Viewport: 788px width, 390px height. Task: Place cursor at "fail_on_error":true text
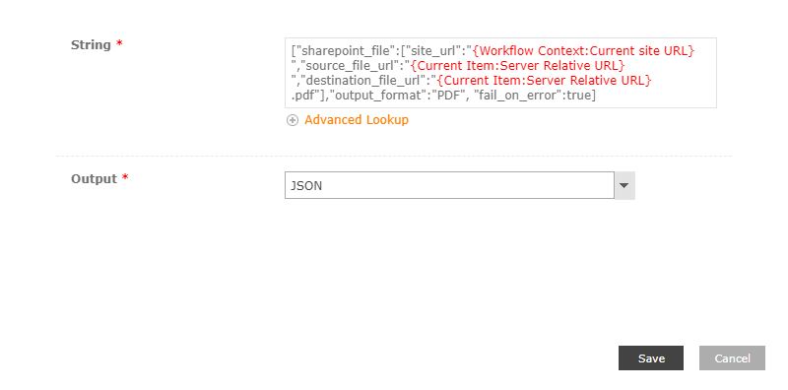(x=533, y=95)
